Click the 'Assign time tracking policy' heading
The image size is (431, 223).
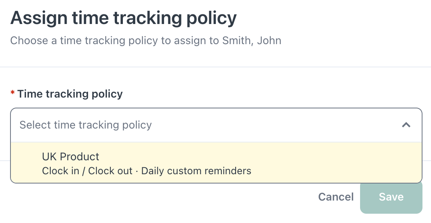click(x=123, y=18)
